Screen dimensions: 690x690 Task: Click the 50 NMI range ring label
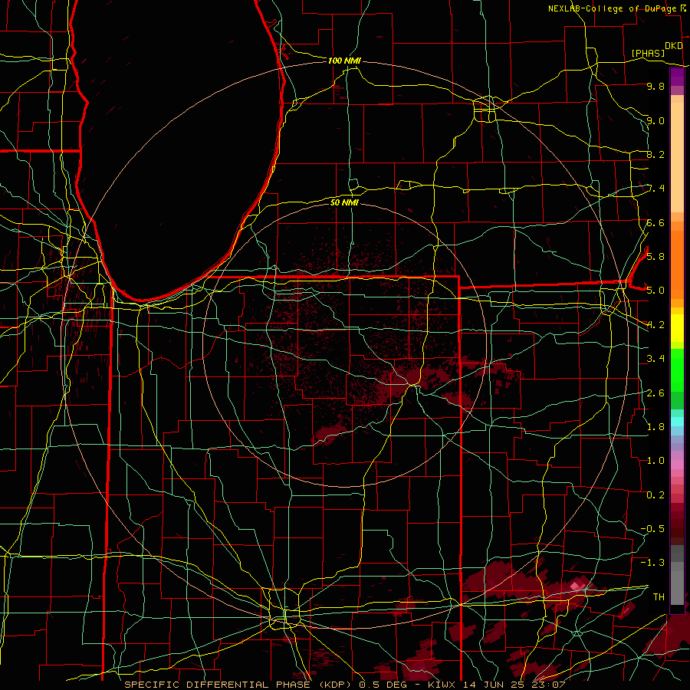point(344,202)
